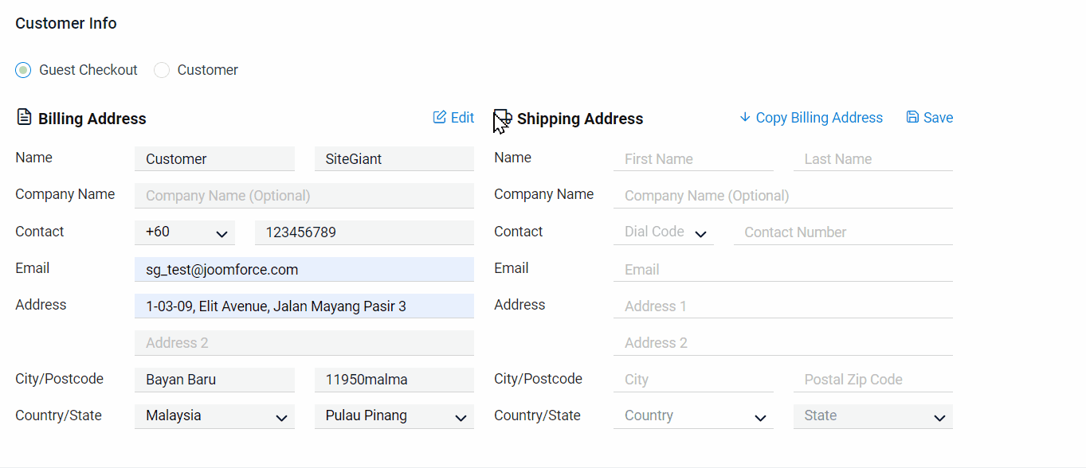Screen dimensions: 1086x468
Task: Open the billing +60 dial code dropdown
Action: pyautogui.click(x=185, y=232)
